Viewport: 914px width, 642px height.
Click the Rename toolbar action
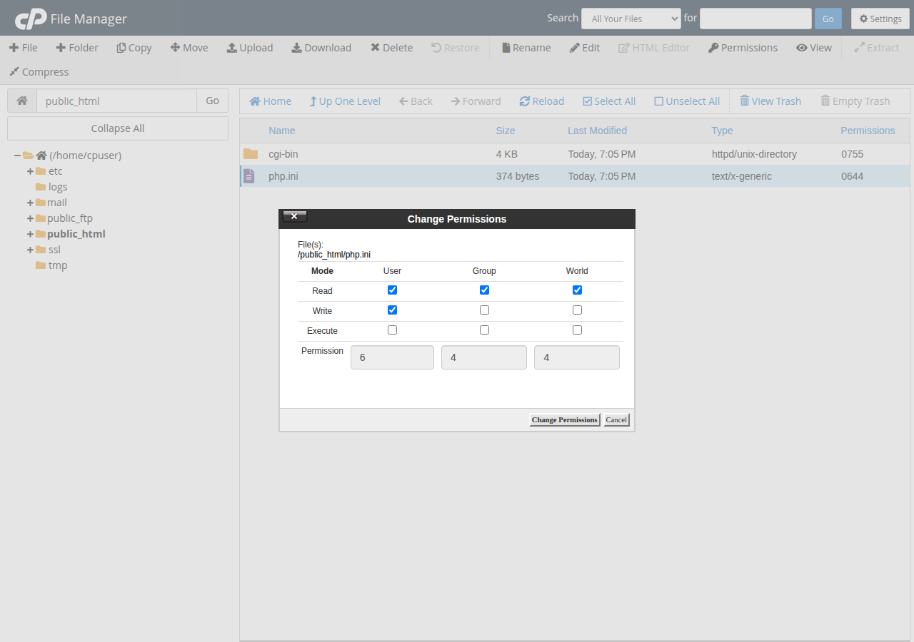coord(526,48)
